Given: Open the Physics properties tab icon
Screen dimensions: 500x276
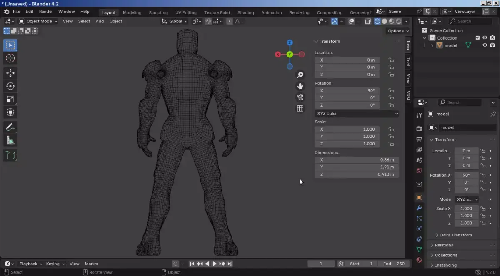Looking at the screenshot, I should 419,229.
